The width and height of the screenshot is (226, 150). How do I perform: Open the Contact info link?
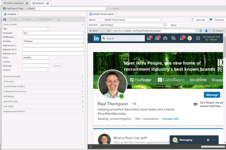point(170,119)
